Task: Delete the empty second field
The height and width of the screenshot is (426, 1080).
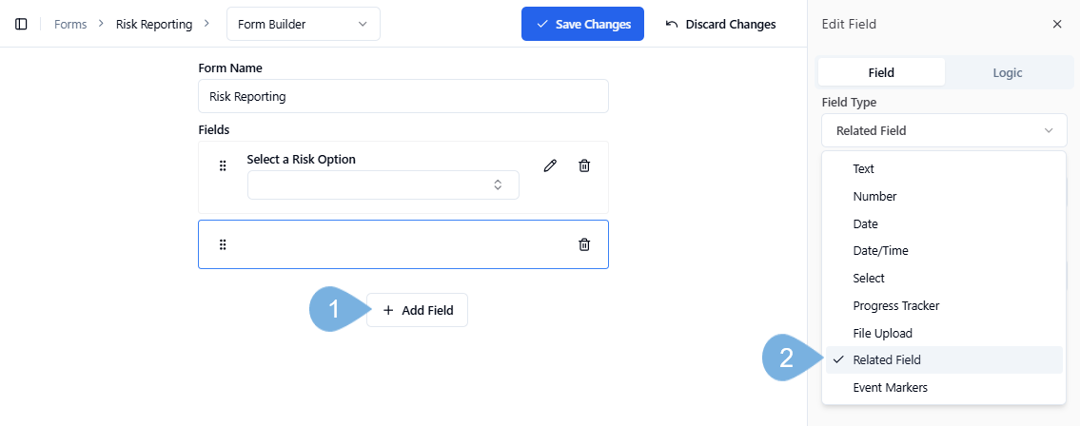Action: point(584,244)
